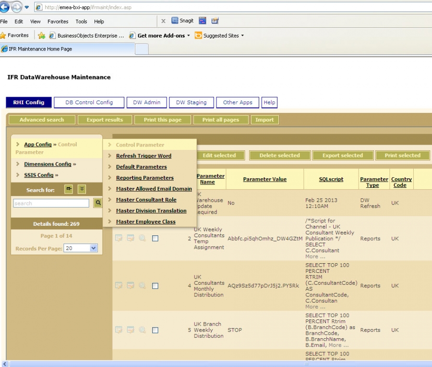Click the magnifier search submit icon

98,203
